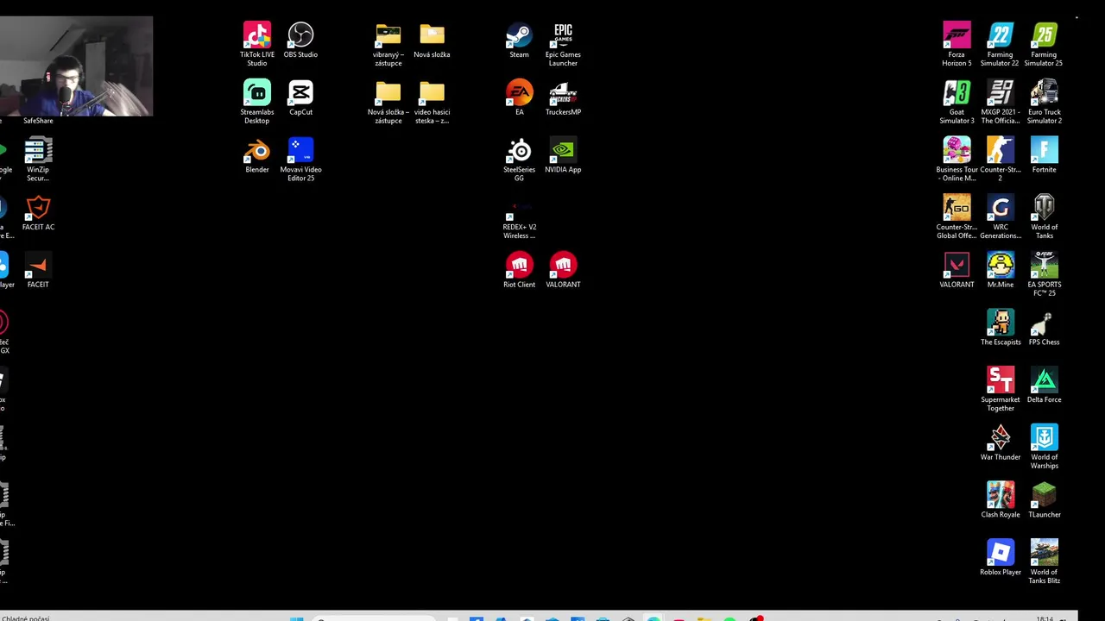
Task: Open the Blender desktop shortcut
Action: pos(257,151)
